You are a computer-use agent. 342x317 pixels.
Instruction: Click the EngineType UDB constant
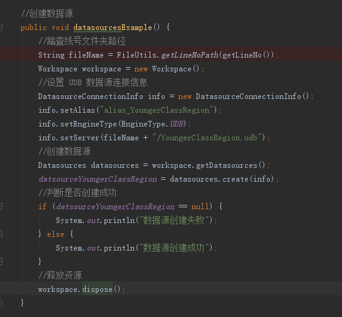point(176,124)
